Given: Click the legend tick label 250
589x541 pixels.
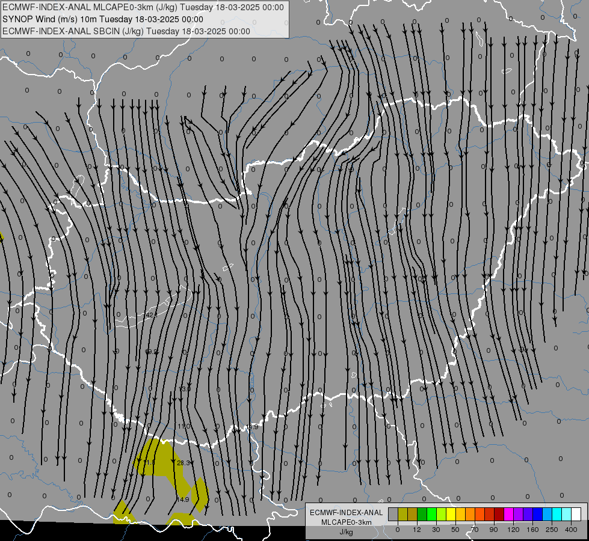Looking at the screenshot, I should (x=552, y=530).
